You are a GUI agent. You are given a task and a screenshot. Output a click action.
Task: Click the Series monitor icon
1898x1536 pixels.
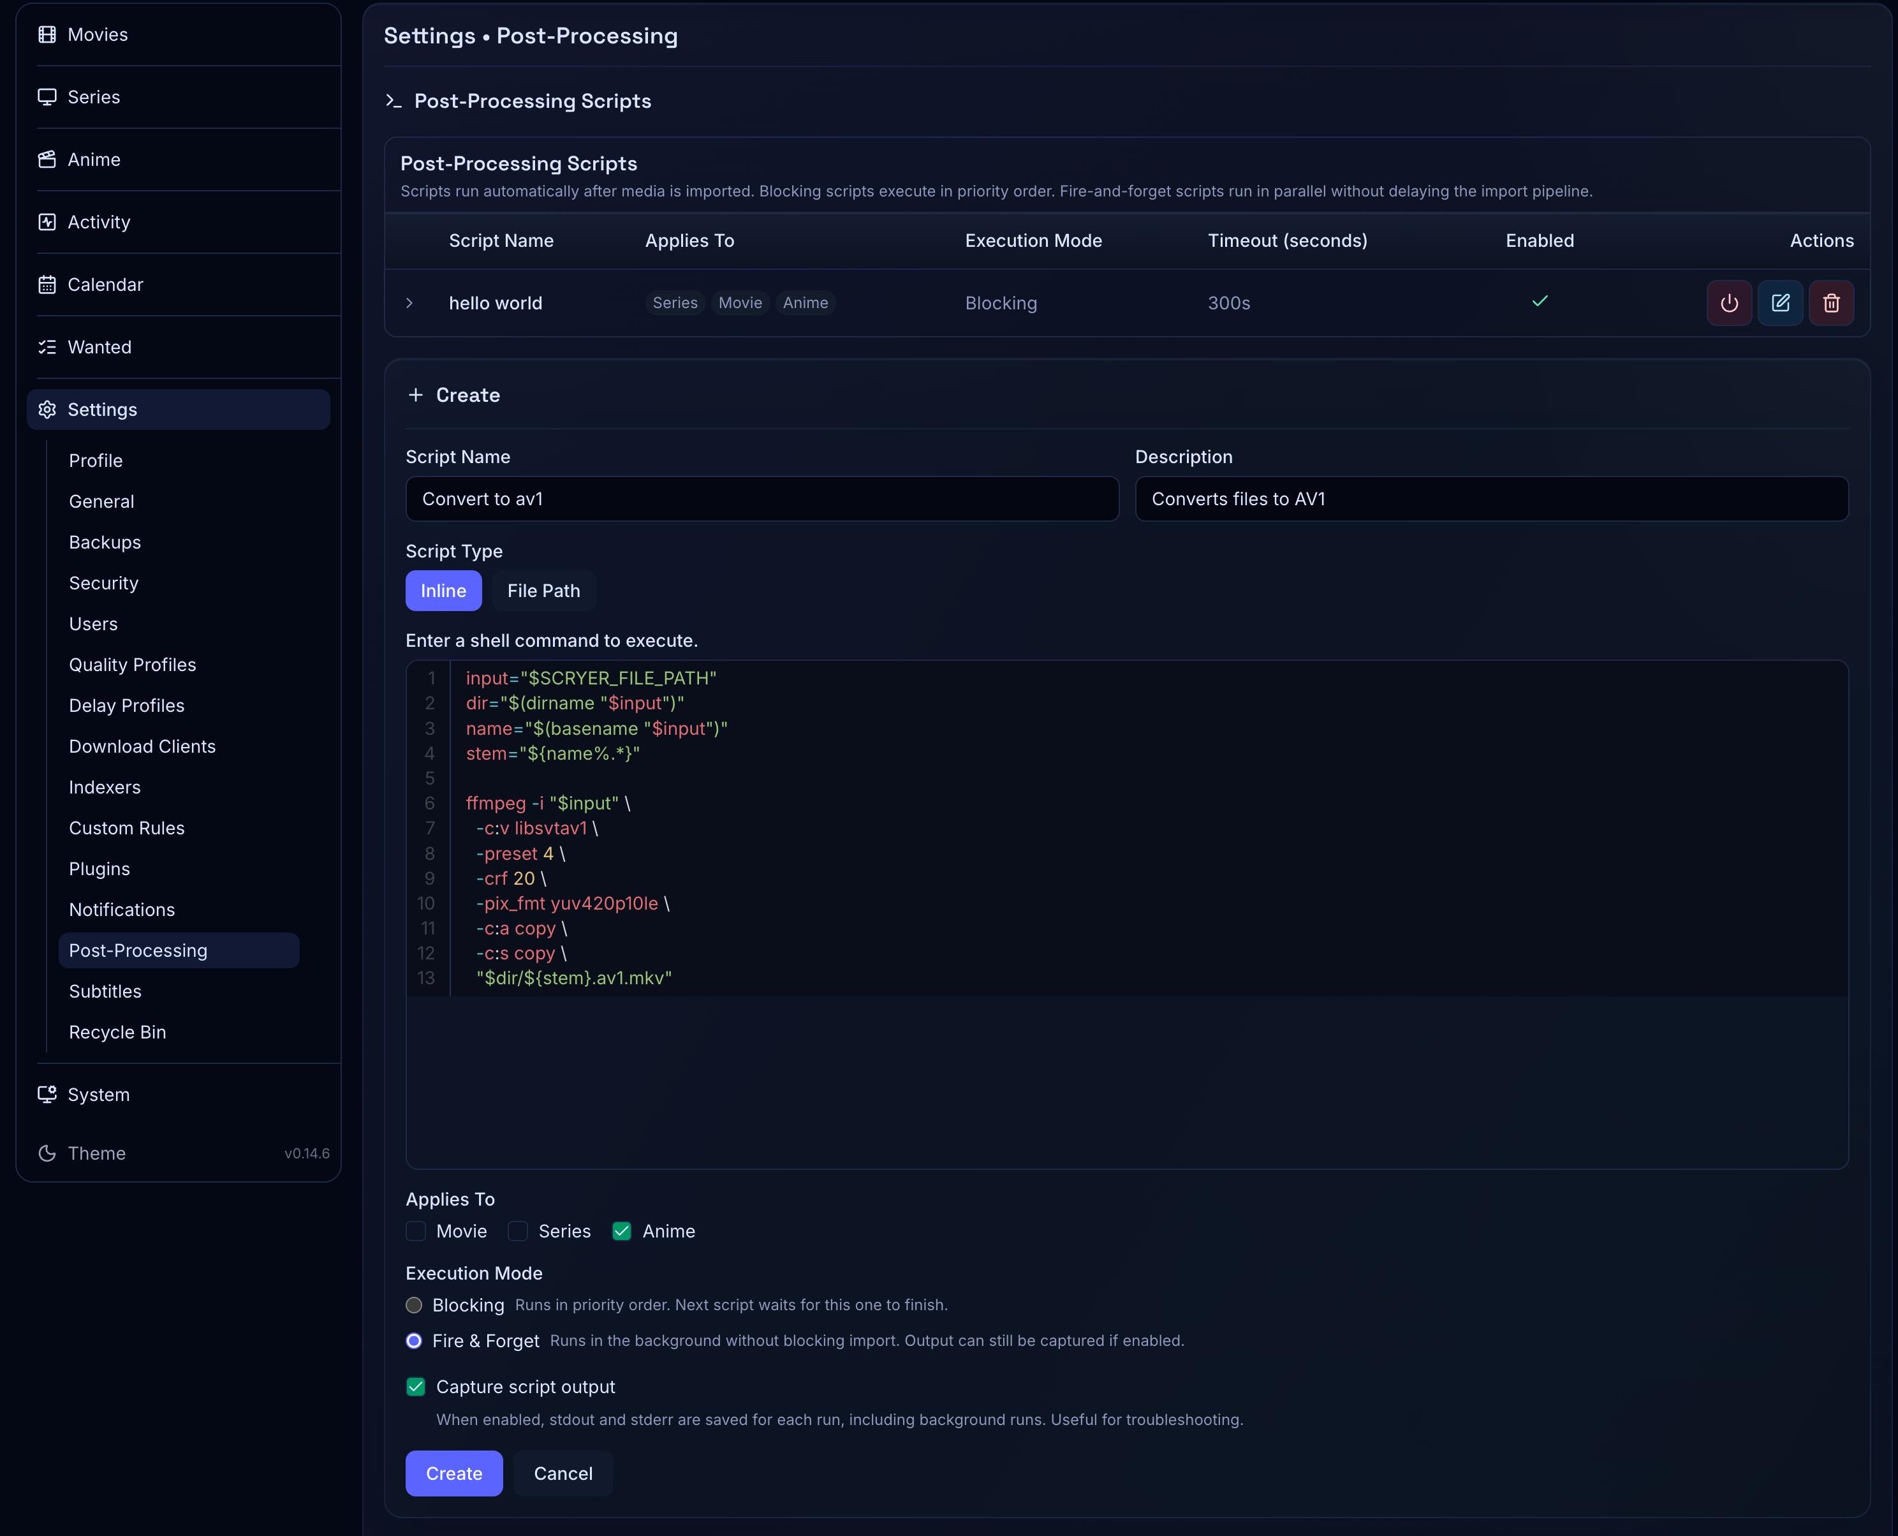point(47,98)
